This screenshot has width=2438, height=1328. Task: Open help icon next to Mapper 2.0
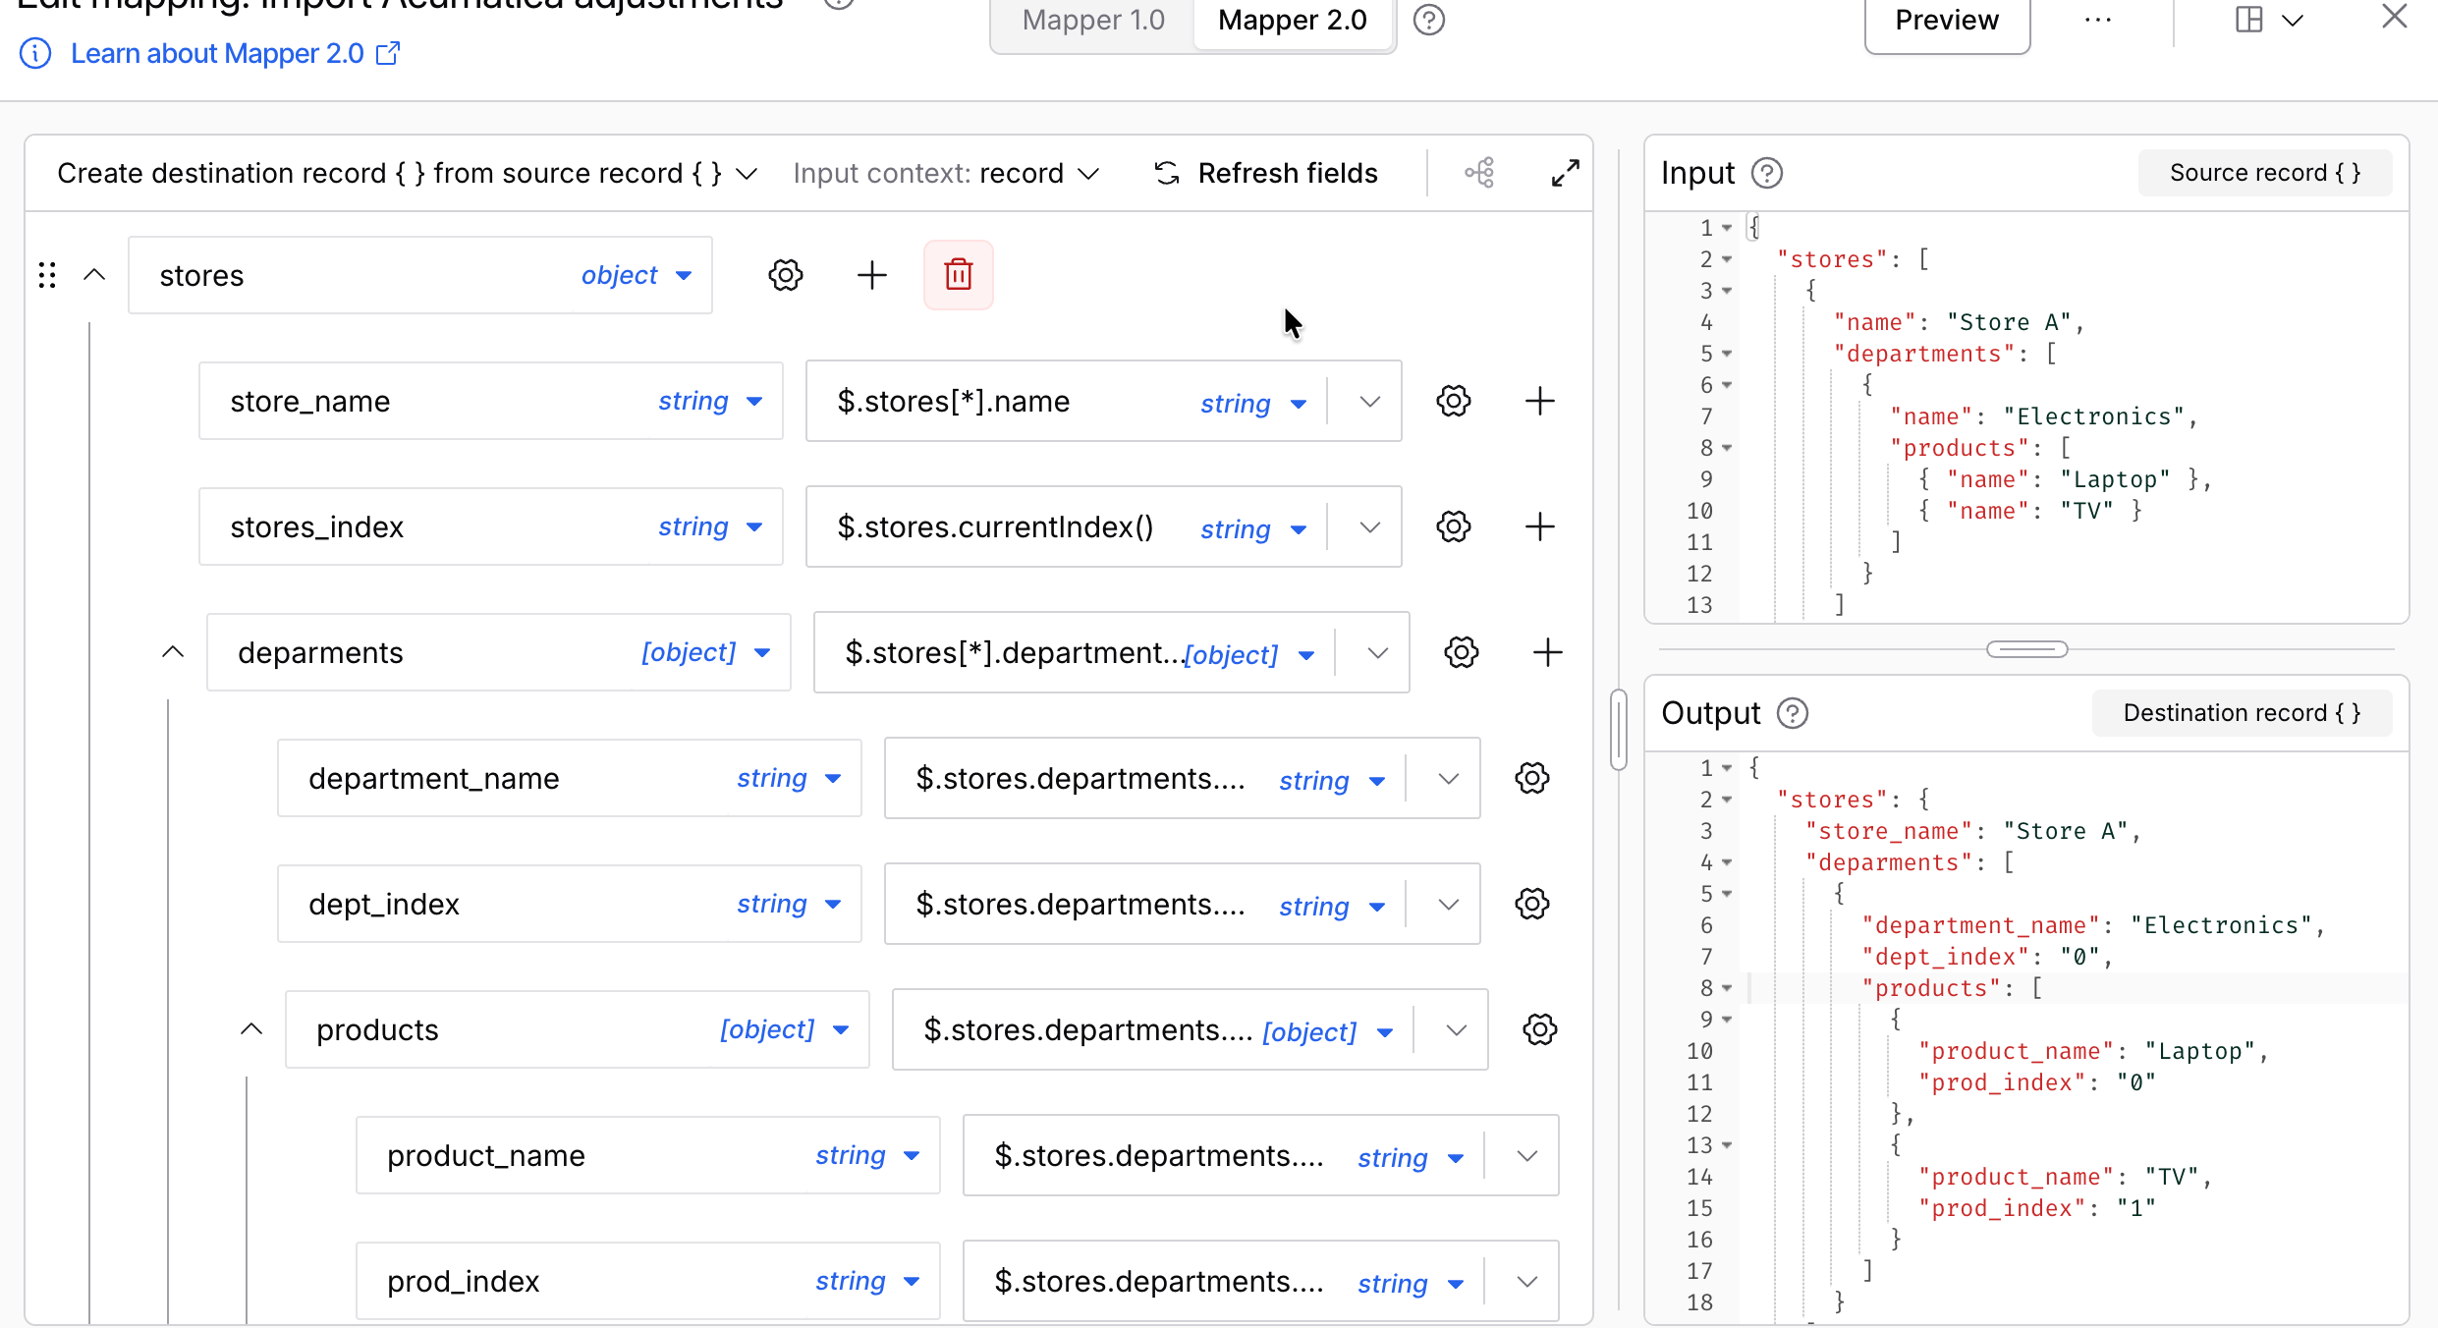(1428, 20)
